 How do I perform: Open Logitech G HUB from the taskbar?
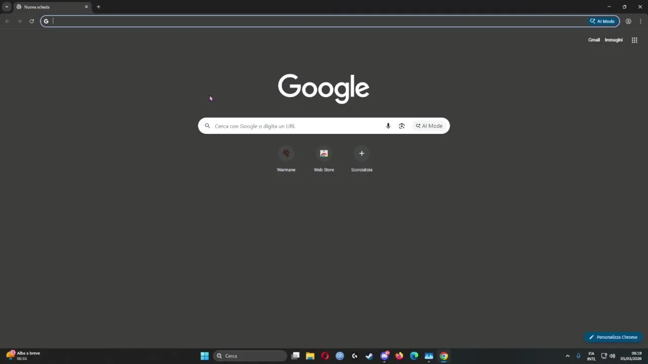(355, 356)
